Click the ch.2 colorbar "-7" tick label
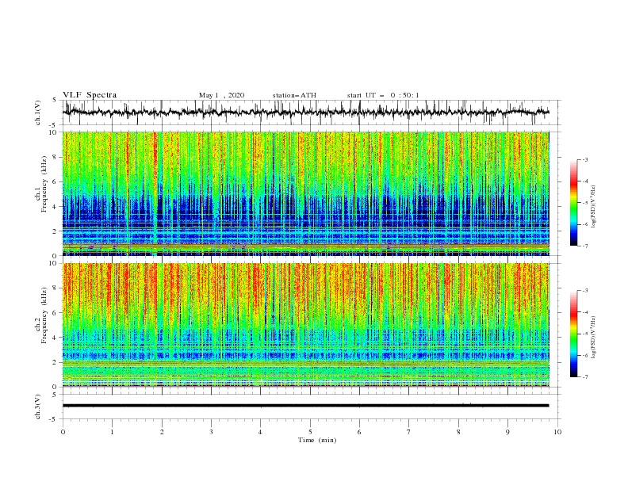 585,377
